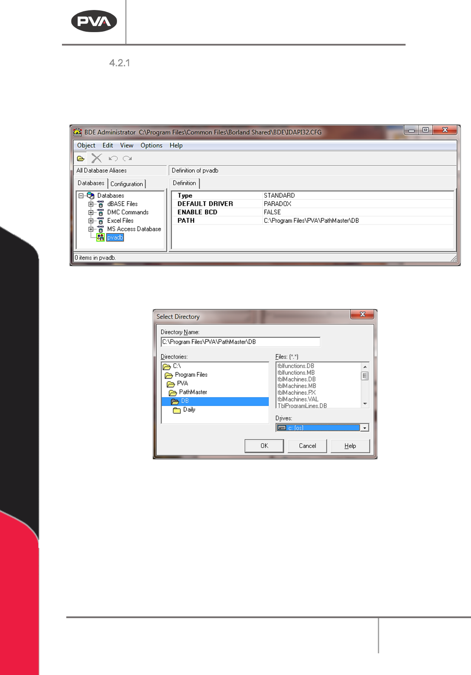The height and width of the screenshot is (675, 471).
Task: Click the Program Files folder icon
Action: click(169, 375)
